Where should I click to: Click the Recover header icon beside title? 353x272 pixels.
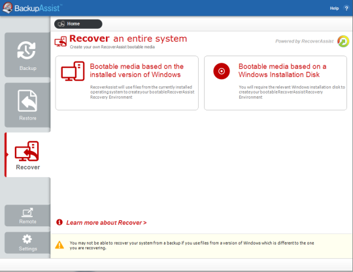[61, 42]
